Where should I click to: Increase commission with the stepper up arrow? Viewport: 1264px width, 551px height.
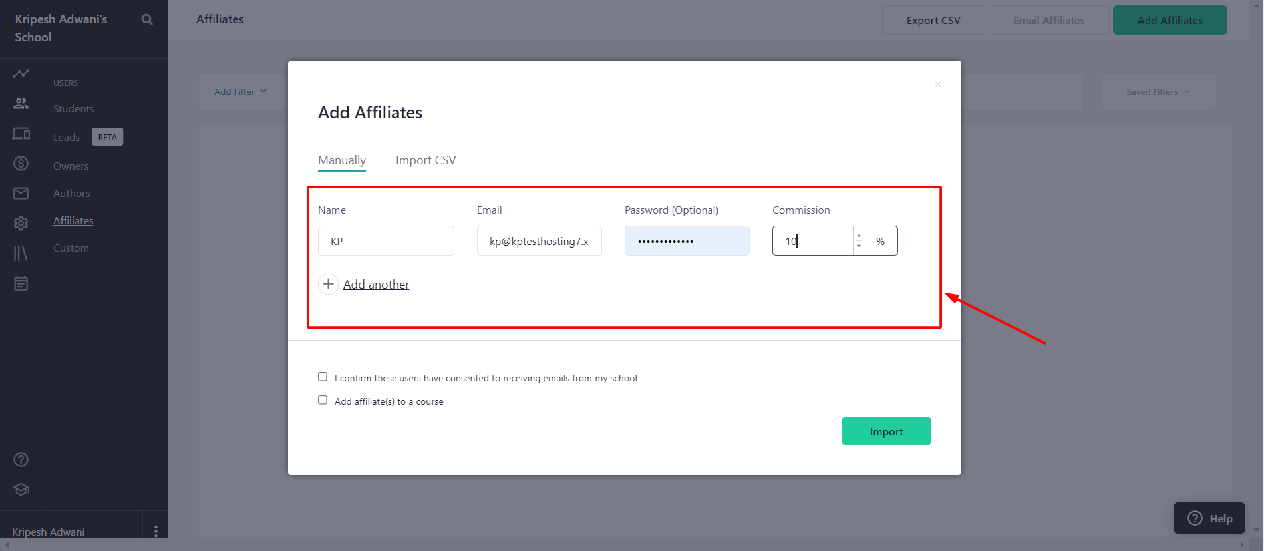859,236
